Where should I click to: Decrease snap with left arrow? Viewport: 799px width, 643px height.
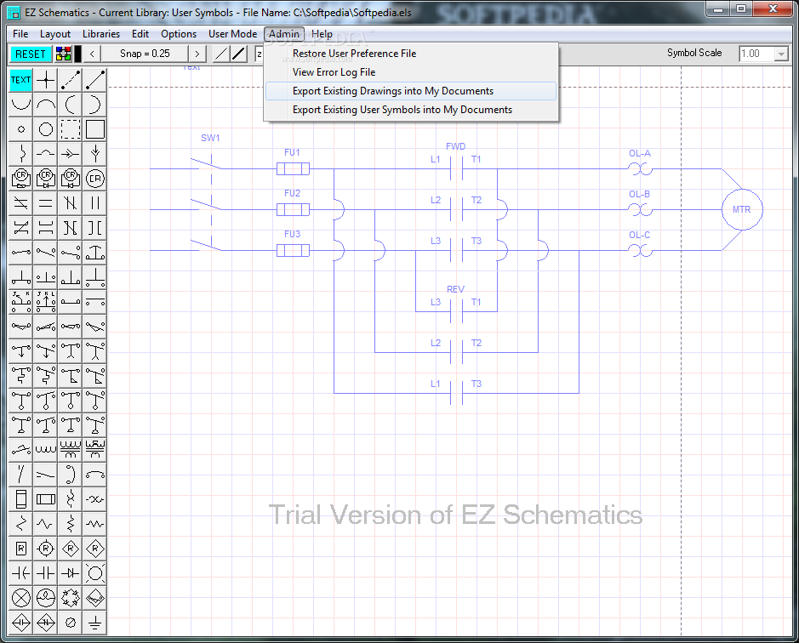pyautogui.click(x=92, y=54)
